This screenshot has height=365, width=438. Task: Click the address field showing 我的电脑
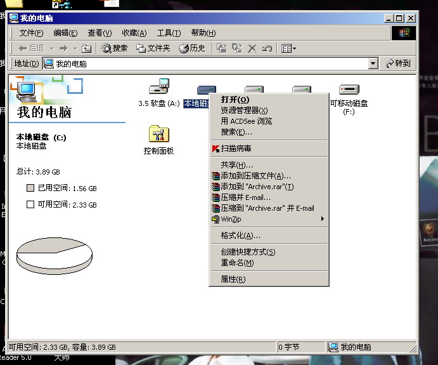tap(205, 63)
